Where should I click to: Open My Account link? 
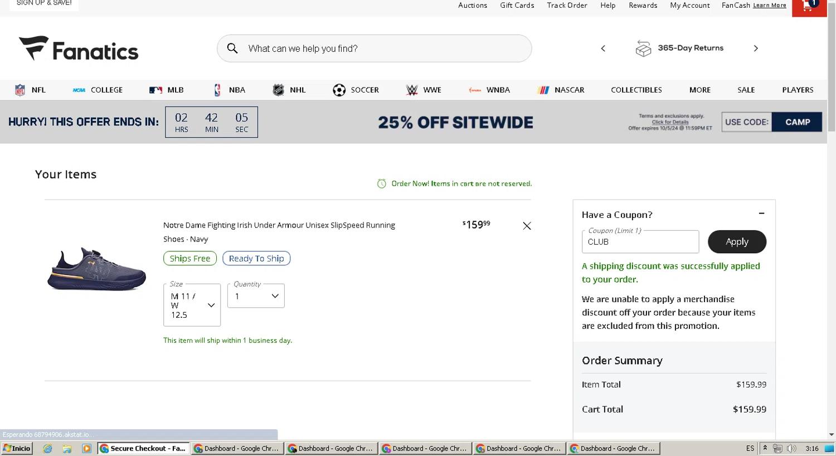690,5
